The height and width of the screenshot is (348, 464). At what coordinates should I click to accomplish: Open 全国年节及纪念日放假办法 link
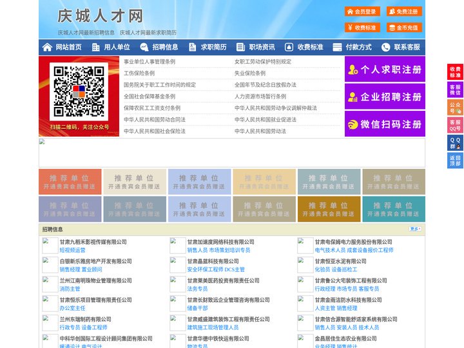point(266,84)
